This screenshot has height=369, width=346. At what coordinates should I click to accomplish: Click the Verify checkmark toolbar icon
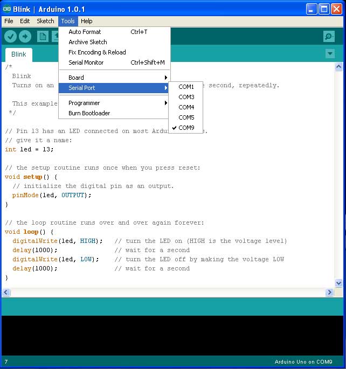[x=10, y=37]
